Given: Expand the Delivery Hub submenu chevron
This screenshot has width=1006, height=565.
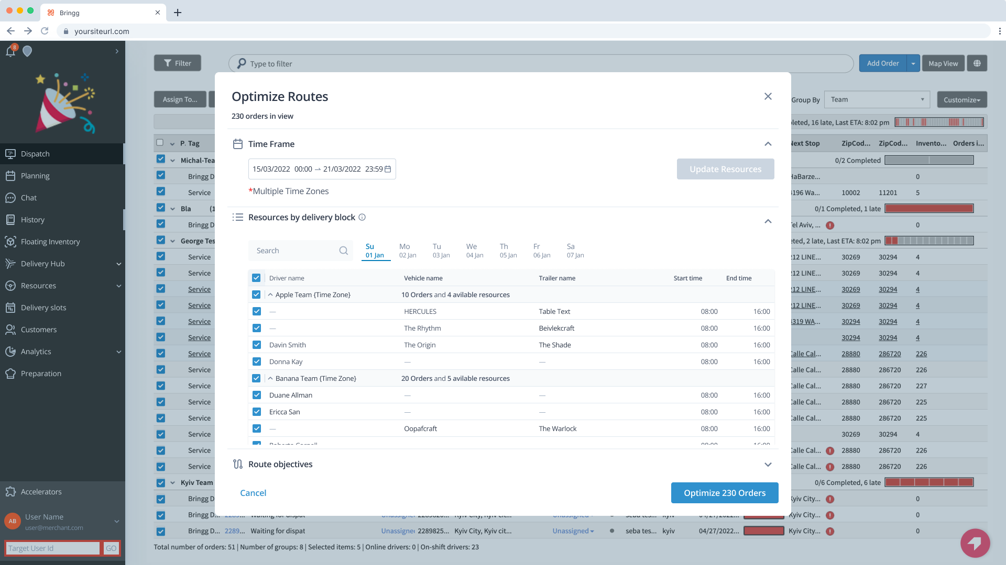Looking at the screenshot, I should point(118,264).
